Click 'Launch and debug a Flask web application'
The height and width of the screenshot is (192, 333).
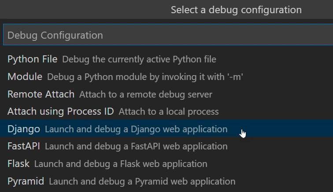pyautogui.click(x=120, y=164)
